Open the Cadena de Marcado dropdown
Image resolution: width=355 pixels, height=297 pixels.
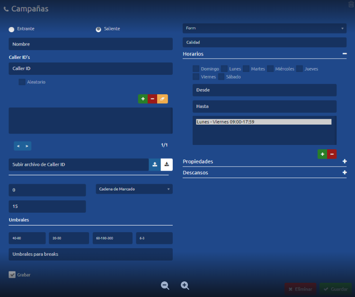pyautogui.click(x=134, y=189)
